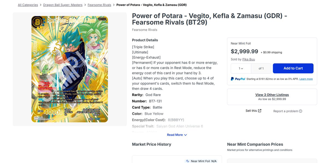Click the Market Price History heading
The width and height of the screenshot is (328, 163).
click(x=151, y=144)
